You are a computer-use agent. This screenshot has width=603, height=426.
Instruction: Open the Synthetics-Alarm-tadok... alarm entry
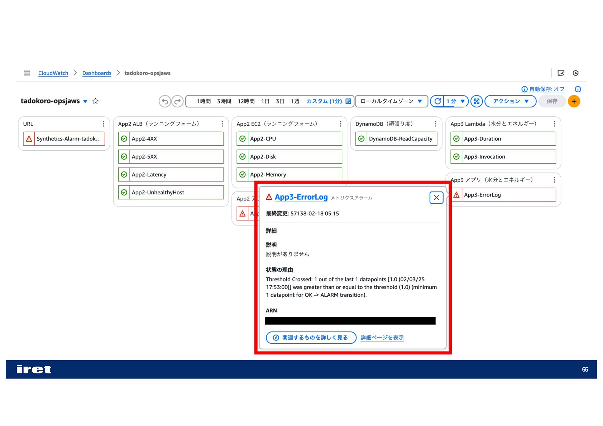point(64,139)
